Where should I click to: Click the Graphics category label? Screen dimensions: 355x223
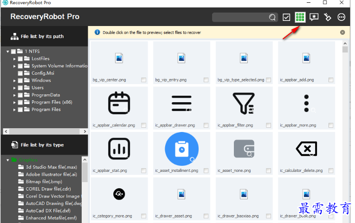(x=28, y=160)
